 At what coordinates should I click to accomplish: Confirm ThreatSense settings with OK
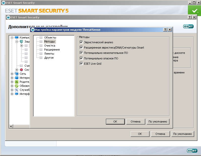click(x=115, y=122)
